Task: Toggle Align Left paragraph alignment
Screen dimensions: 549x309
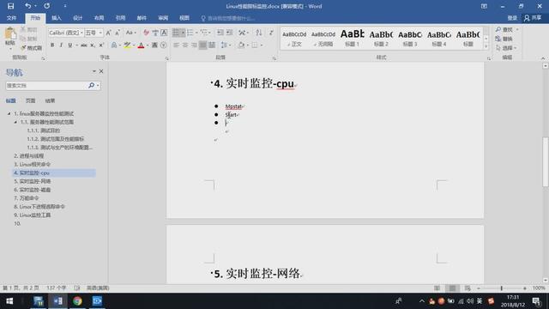Action: tap(176, 45)
